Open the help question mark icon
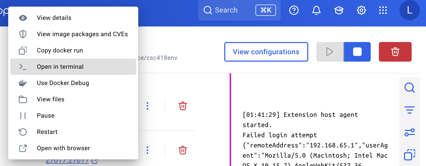426x166 pixels. click(x=294, y=10)
